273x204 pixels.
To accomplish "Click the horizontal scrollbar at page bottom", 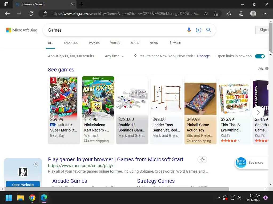I will (116, 189).
